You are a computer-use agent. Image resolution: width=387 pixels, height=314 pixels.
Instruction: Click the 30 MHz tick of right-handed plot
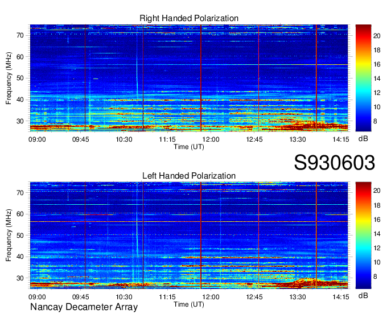coord(20,121)
